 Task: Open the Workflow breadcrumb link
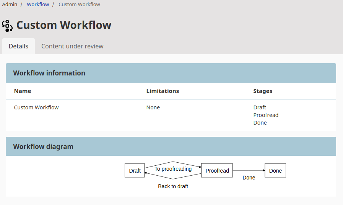38,4
